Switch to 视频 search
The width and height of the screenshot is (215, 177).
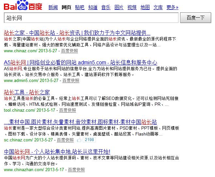click(132, 7)
